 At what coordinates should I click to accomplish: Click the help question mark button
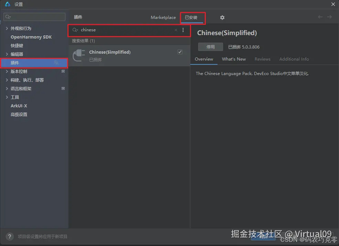point(10,236)
